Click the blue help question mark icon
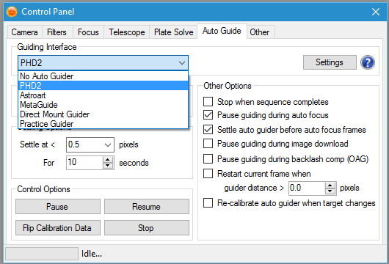This screenshot has width=389, height=264. coord(368,62)
